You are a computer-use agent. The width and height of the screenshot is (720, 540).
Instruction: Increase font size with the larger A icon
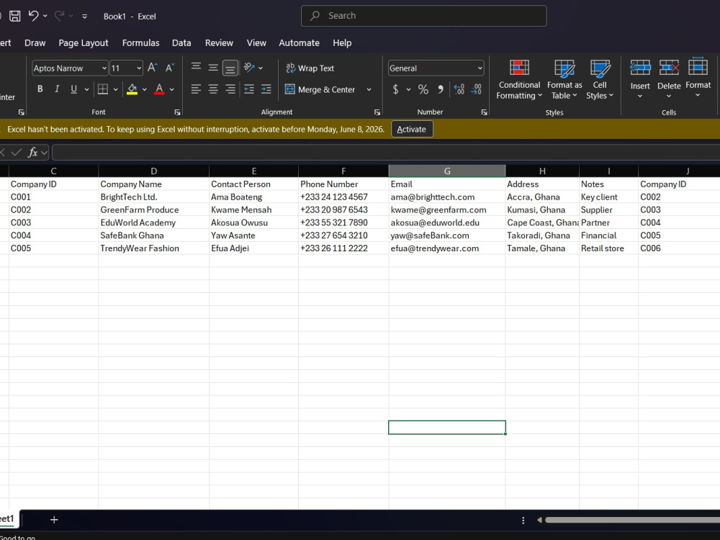click(x=153, y=68)
